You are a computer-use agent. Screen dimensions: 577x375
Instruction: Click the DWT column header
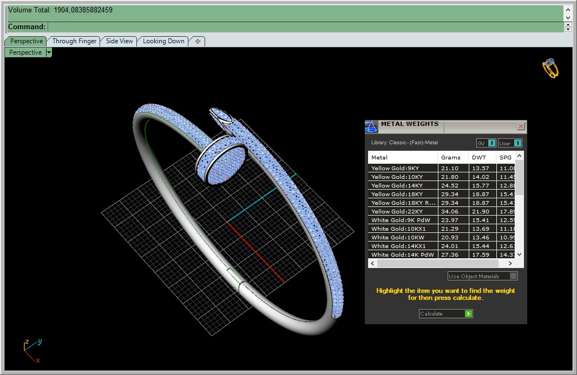coord(482,157)
